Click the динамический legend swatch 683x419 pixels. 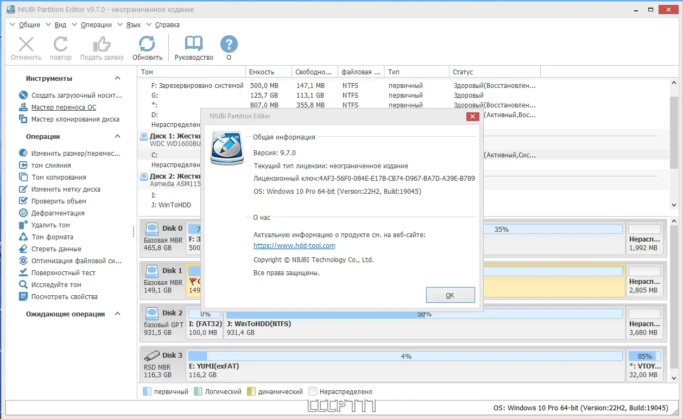coord(251,391)
